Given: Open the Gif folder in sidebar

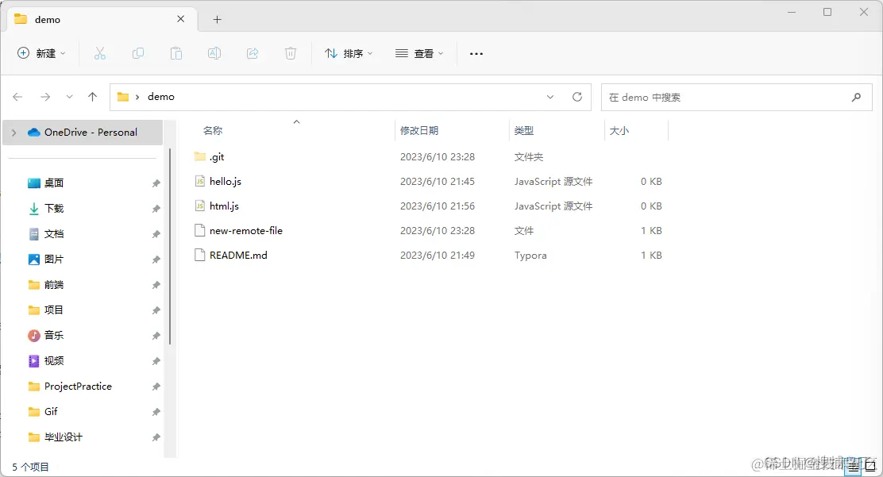Looking at the screenshot, I should (x=51, y=412).
